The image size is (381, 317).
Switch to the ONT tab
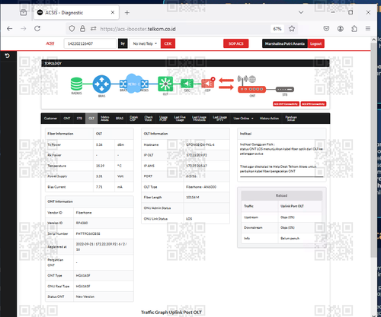click(x=67, y=119)
